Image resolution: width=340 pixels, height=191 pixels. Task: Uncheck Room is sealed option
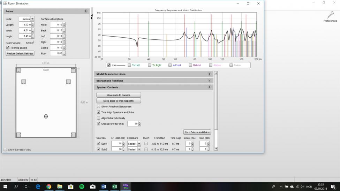click(x=8, y=48)
